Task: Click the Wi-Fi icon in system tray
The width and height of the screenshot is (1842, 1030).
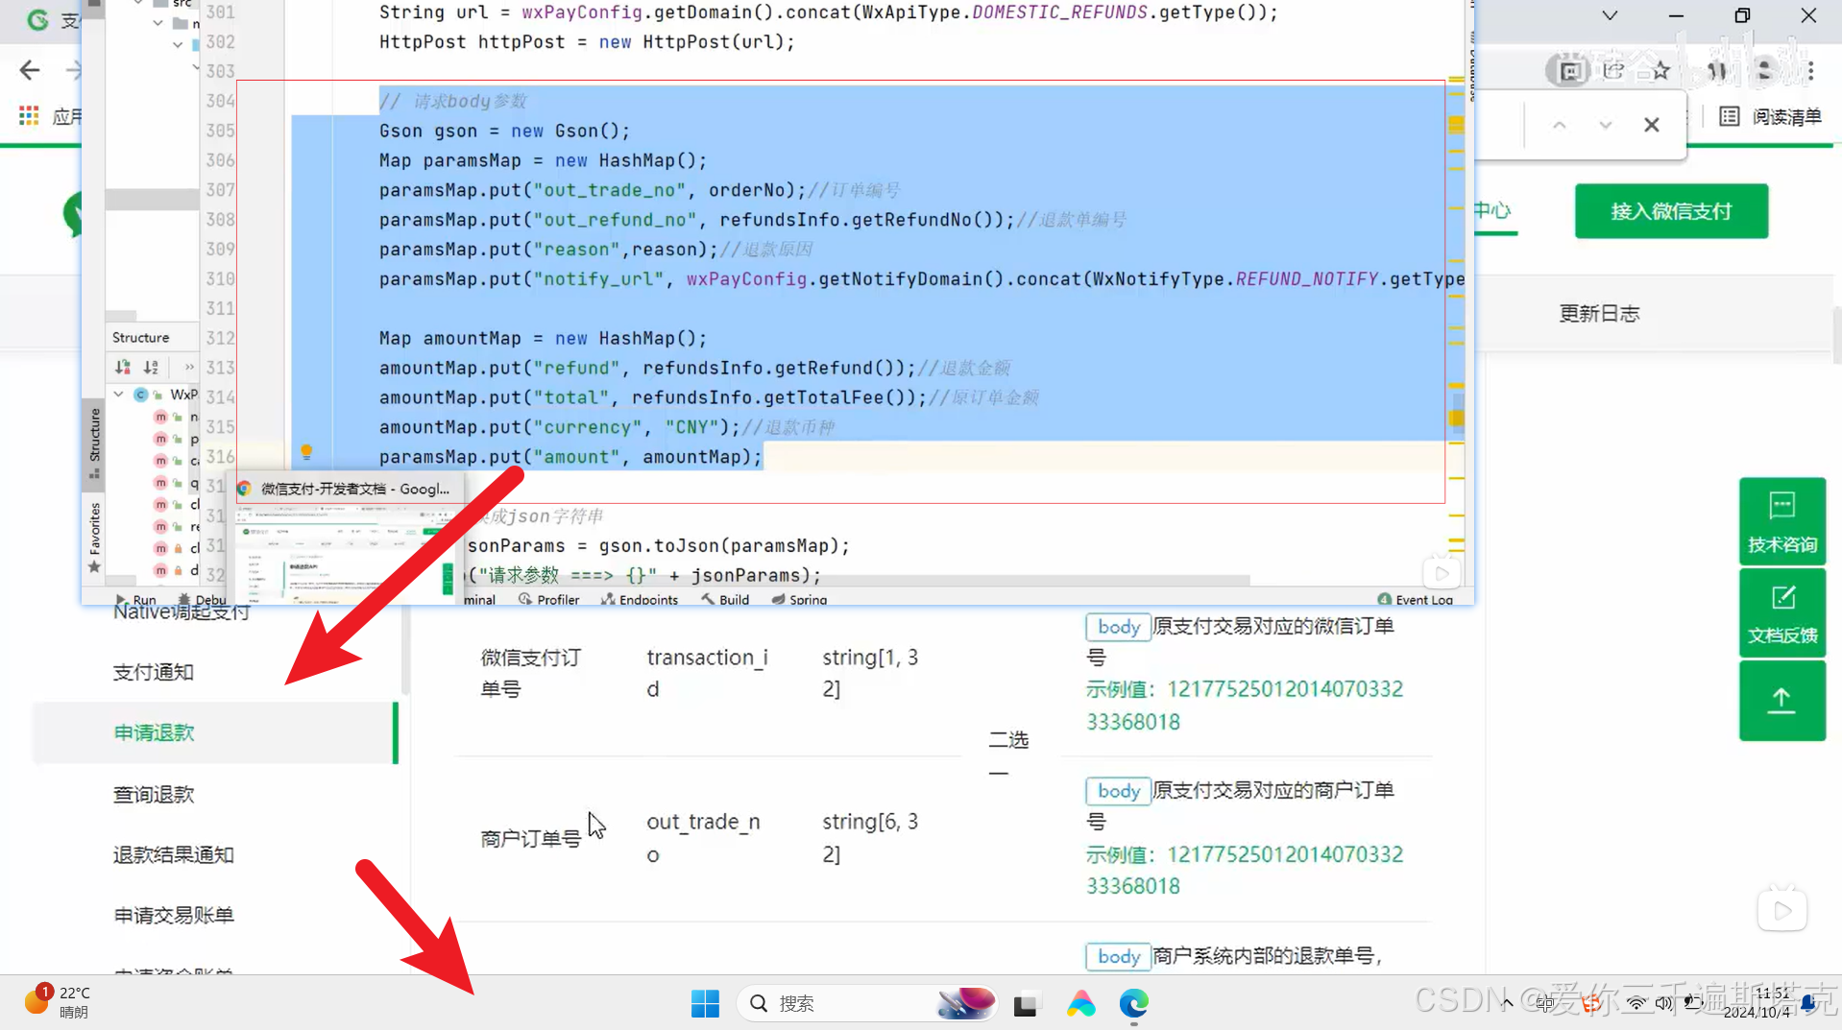Action: point(1636,1003)
